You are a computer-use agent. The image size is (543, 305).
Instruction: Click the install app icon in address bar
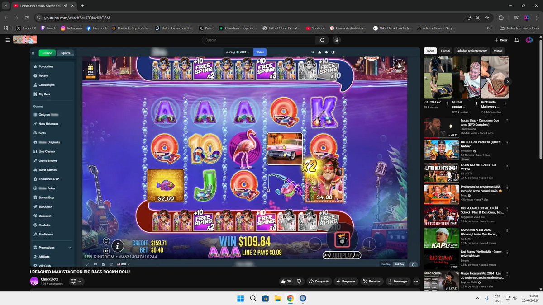[469, 18]
